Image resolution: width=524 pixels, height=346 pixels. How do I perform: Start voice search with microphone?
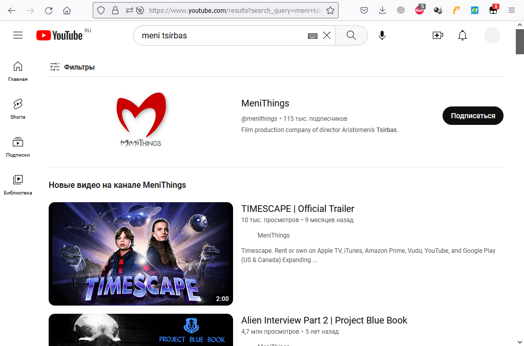click(382, 35)
